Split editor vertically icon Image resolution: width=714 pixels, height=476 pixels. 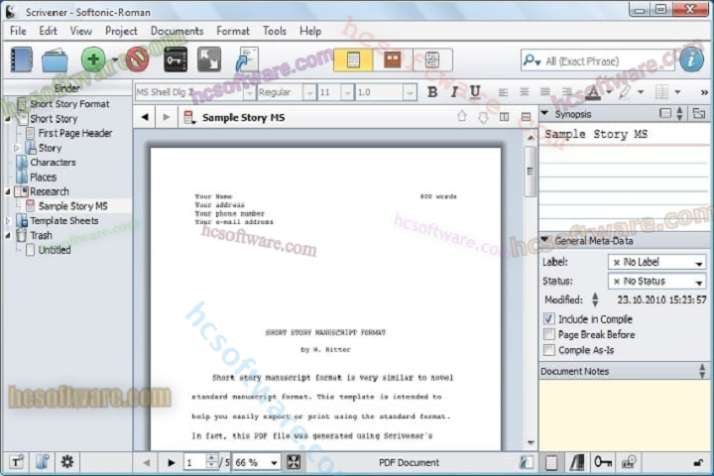point(504,117)
